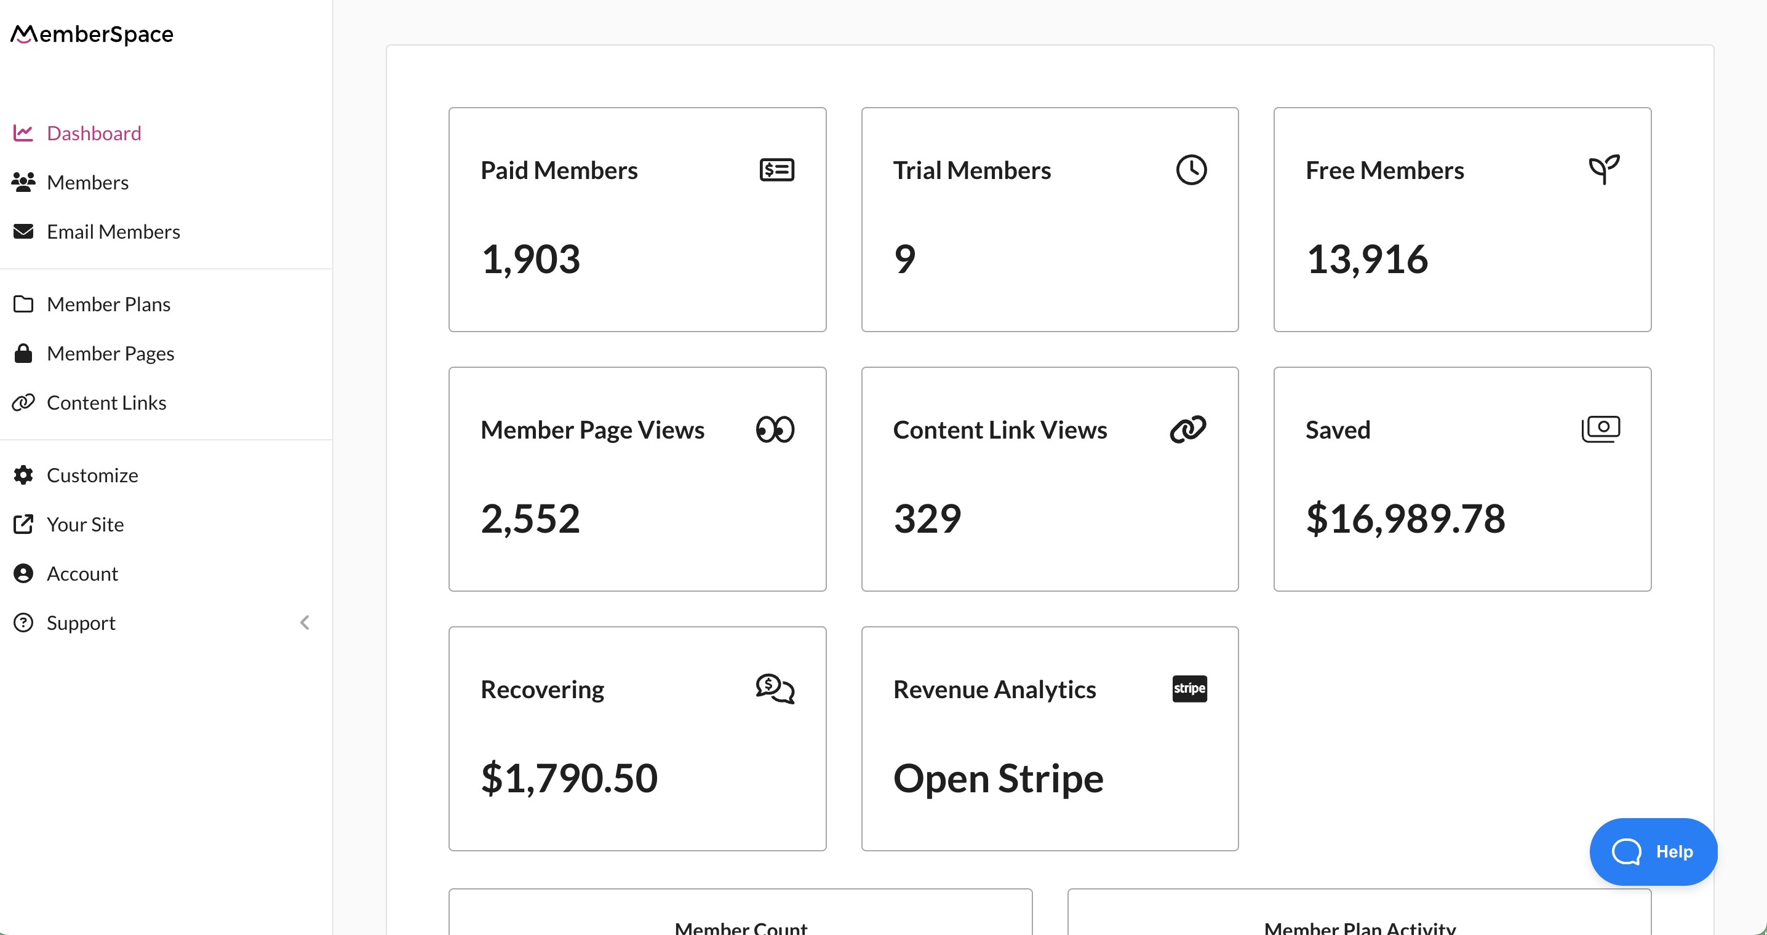Select the Member Pages lock icon

point(23,353)
